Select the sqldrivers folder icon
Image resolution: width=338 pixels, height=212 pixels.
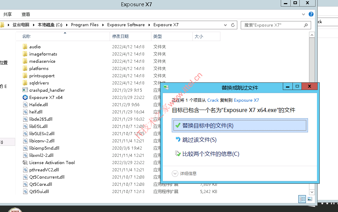click(25, 83)
